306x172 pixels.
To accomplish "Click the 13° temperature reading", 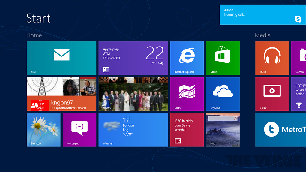I will coord(127,120).
